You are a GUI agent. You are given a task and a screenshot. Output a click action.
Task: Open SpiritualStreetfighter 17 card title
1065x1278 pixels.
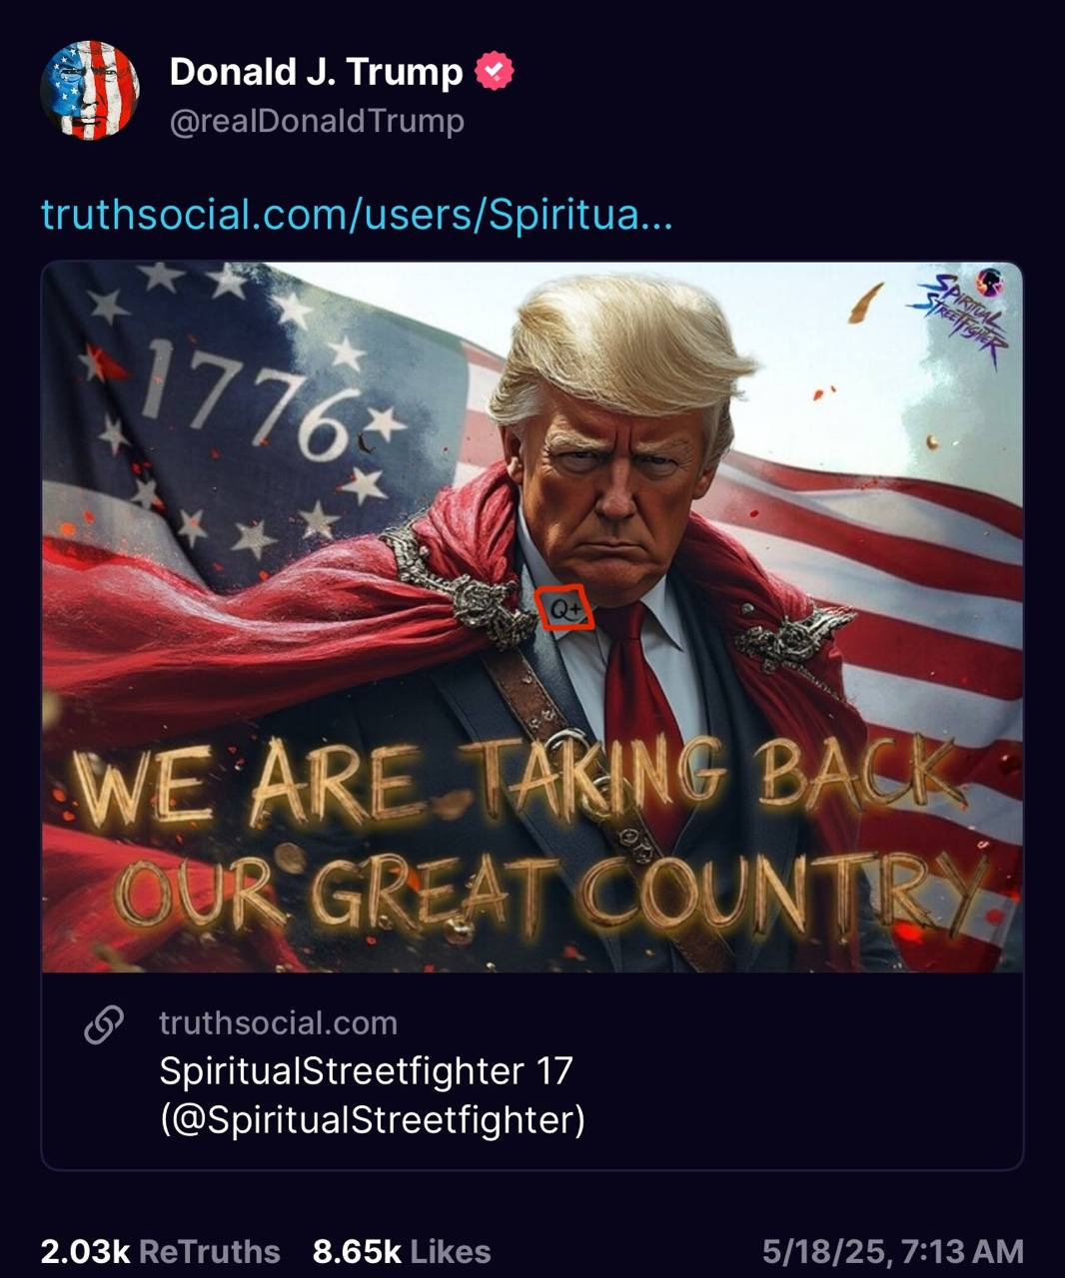click(366, 1071)
